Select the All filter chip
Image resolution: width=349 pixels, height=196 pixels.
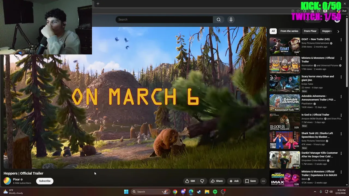tap(273, 31)
